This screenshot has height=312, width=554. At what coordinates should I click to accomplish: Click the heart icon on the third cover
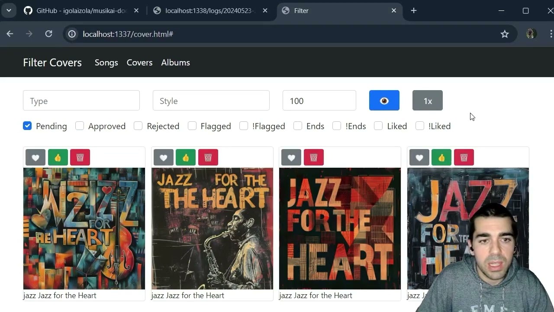291,157
